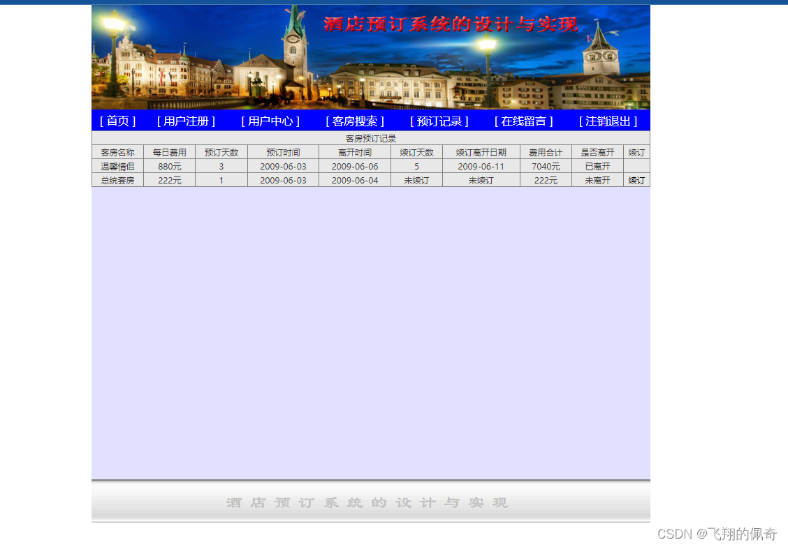
Task: Click the 费用合计 column header
Action: (546, 153)
